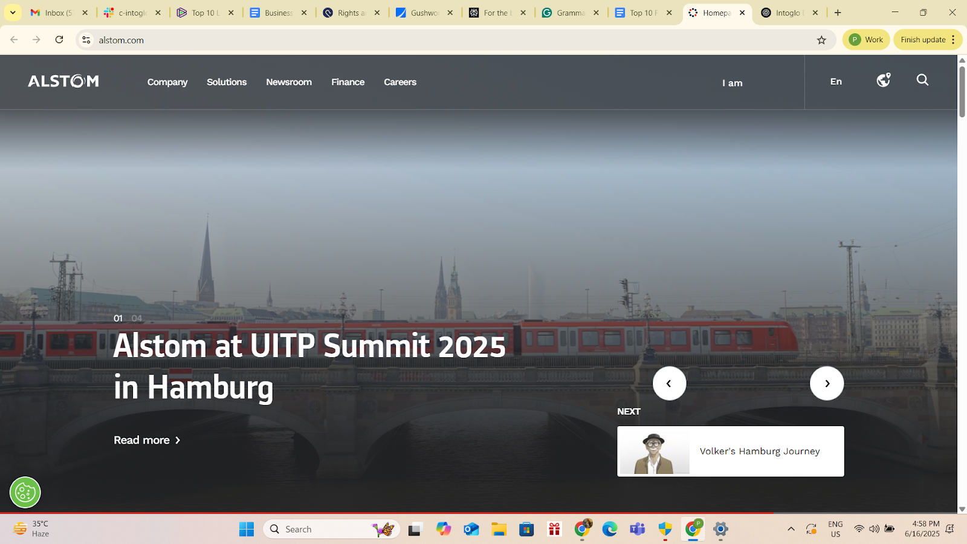
Task: Open Microsoft Store from the taskbar
Action: click(526, 529)
